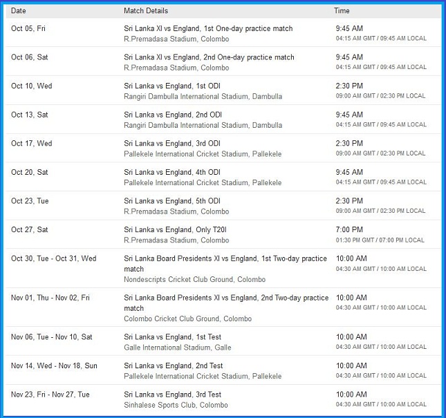Click the 2:30 PM time for 3rd ODI
This screenshot has height=418, width=446.
click(349, 143)
